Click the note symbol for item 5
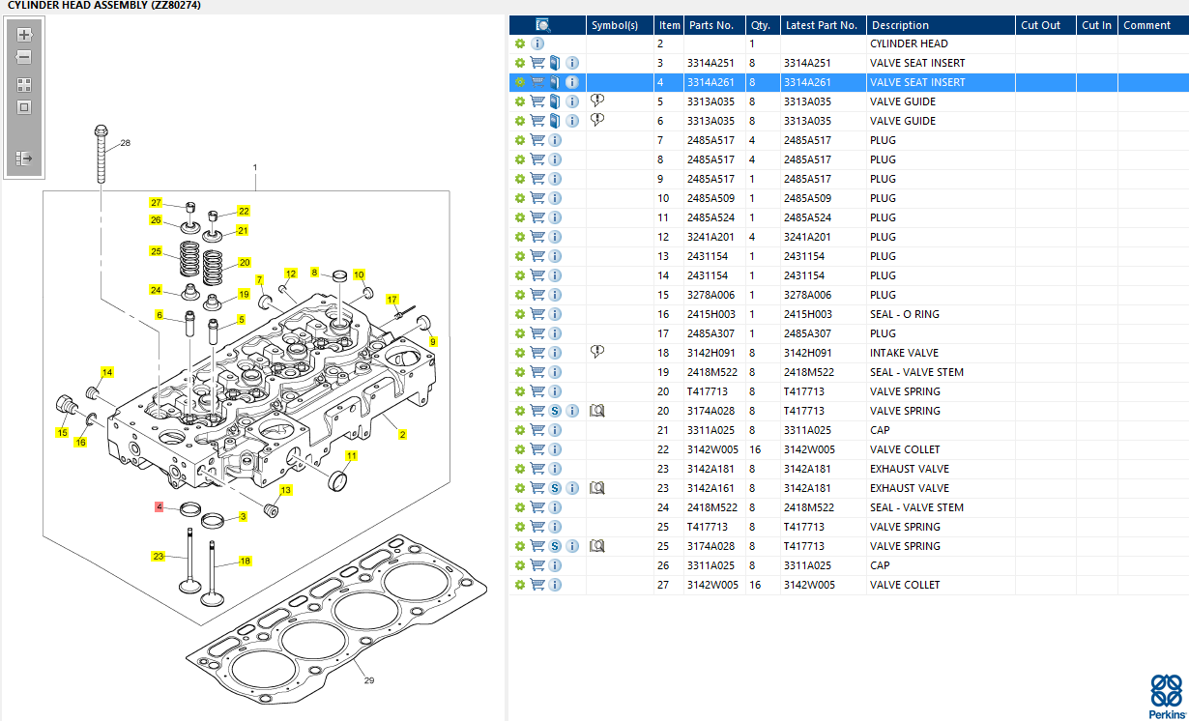 tap(597, 101)
